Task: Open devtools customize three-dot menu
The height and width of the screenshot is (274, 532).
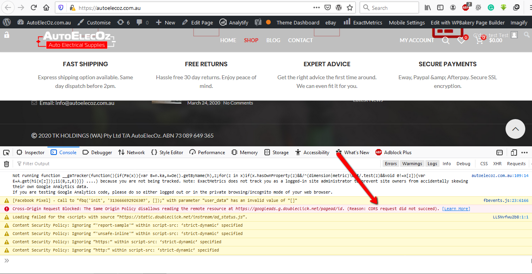Action: (524, 153)
